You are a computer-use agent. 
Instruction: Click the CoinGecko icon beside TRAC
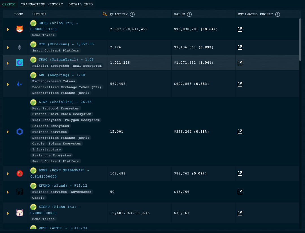point(33,60)
